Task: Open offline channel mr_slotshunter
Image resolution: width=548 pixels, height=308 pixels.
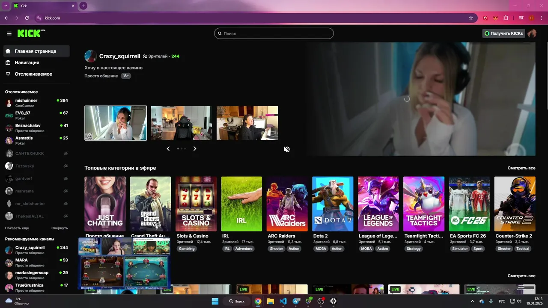Action: click(36, 204)
